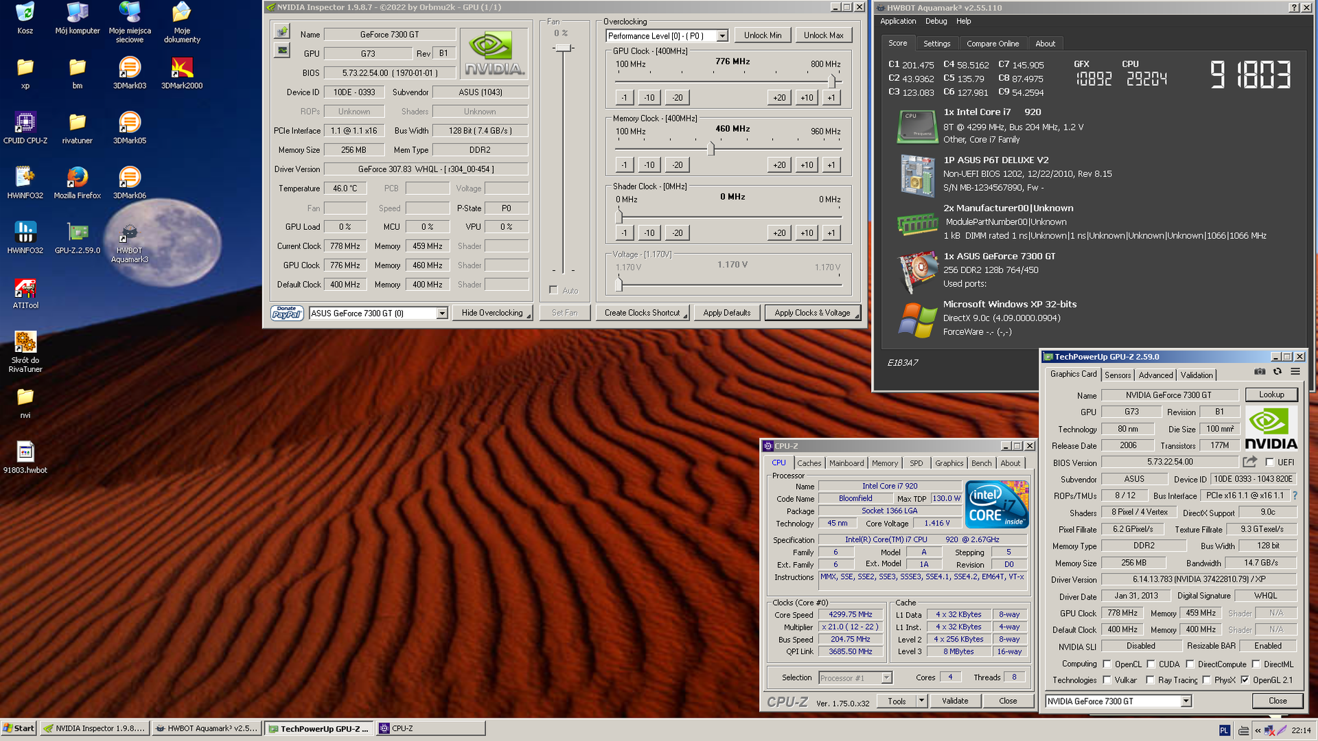Open the Processor #1 selection dropdown in CPU-Z
Screen dimensions: 1318x741
[x=886, y=678]
